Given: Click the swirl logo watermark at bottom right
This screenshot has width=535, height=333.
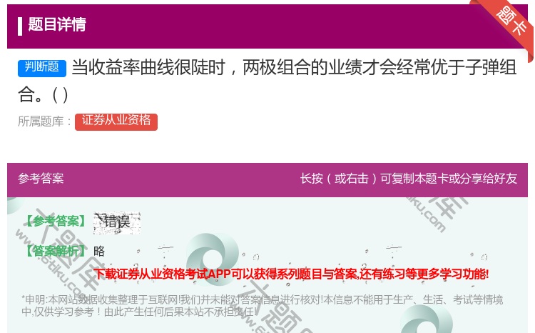Looking at the screenshot, I should 427,319.
